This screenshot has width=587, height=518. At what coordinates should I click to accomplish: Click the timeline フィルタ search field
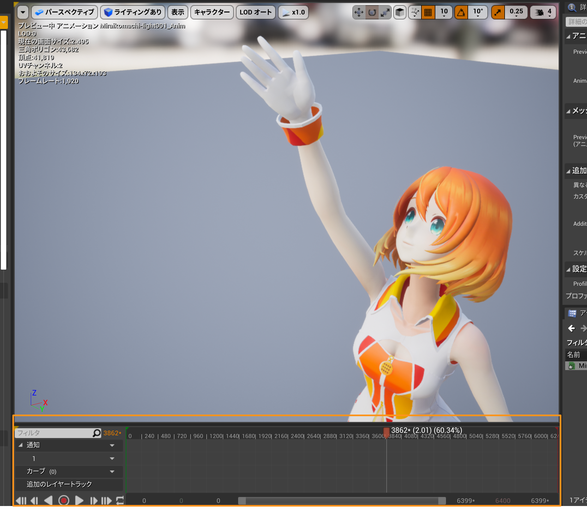coord(53,433)
